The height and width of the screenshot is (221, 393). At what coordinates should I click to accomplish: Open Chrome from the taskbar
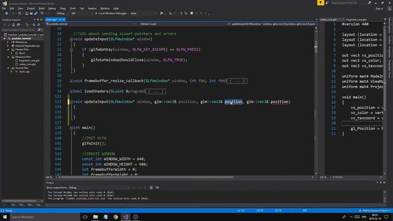coord(115,217)
